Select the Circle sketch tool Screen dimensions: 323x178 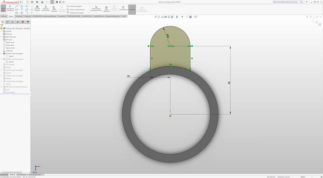22,6
